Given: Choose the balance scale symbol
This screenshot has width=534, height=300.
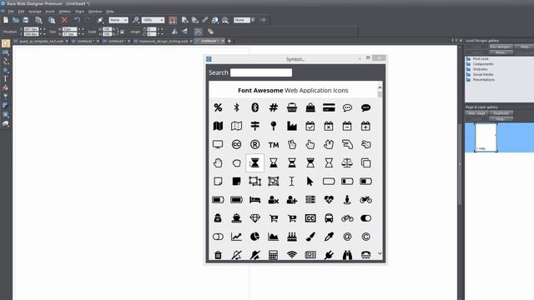Looking at the screenshot, I should pos(347,163).
